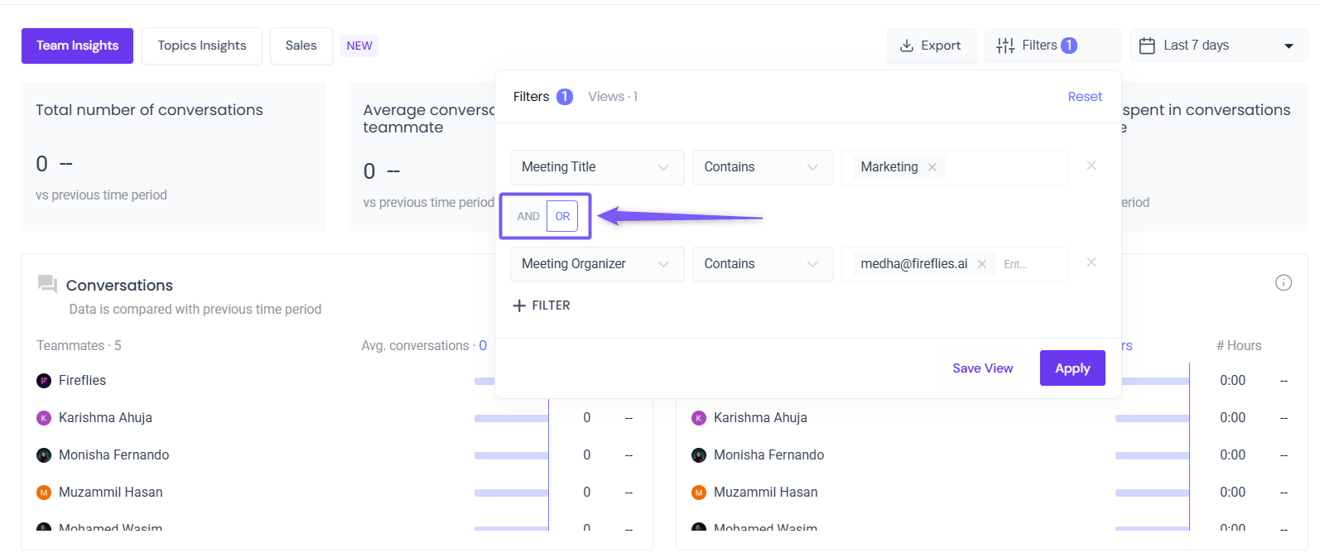Click the organizer email input field
Image resolution: width=1320 pixels, height=553 pixels.
[x=1027, y=264]
